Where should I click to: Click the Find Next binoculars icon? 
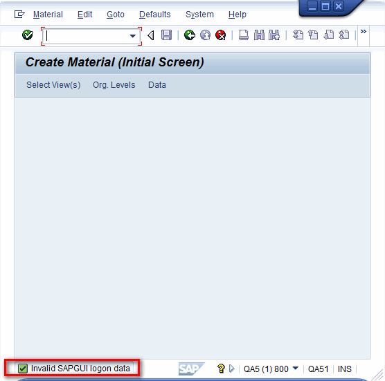274,35
